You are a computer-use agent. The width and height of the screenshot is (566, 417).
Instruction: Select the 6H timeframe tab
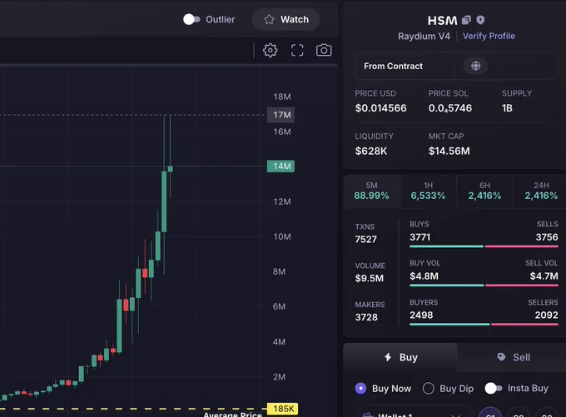point(484,191)
